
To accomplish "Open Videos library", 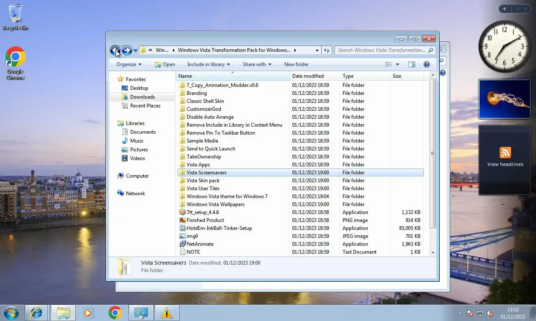I will 133,158.
